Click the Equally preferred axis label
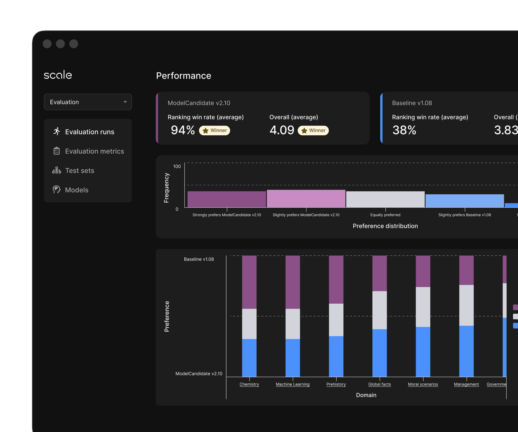Screen dimensions: 518x432 385,215
